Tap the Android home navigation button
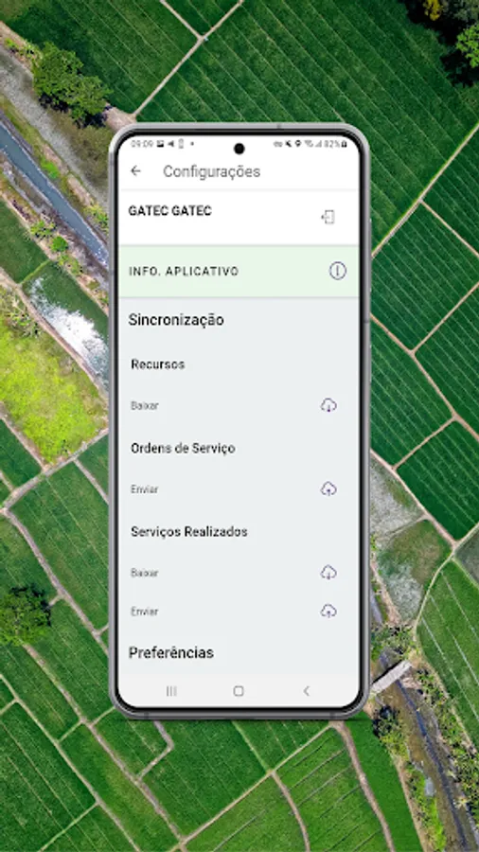This screenshot has height=852, width=479. coord(239,691)
